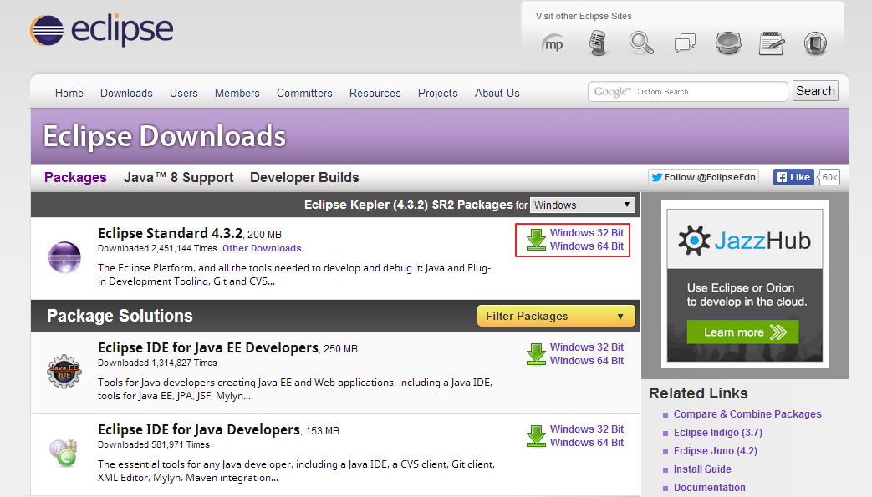Open Eclipse Juno (4.2) link
The height and width of the screenshot is (497, 872).
pyautogui.click(x=715, y=451)
